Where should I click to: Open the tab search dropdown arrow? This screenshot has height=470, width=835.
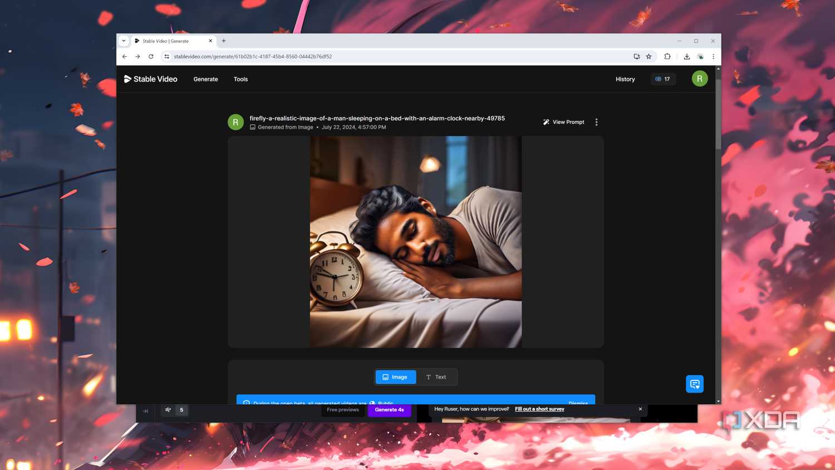[124, 41]
